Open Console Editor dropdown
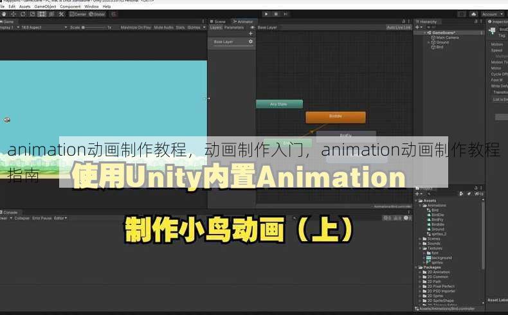Screen dimensions: 508x315 tap(60, 218)
